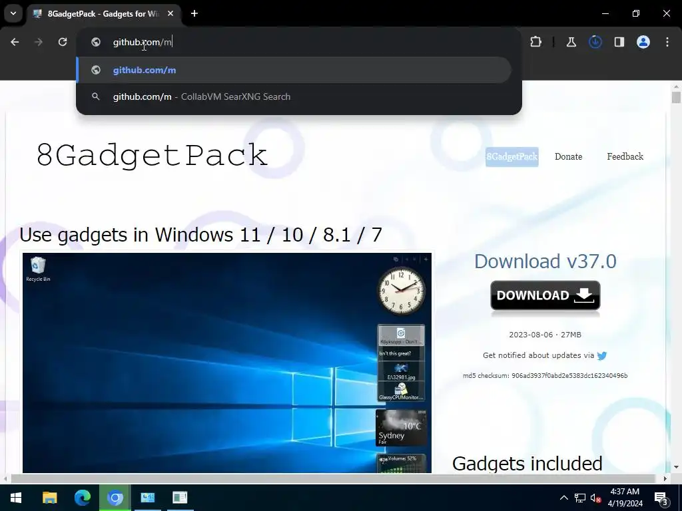Click the horizontal page scrollbar track
682x511 pixels.
(333, 478)
